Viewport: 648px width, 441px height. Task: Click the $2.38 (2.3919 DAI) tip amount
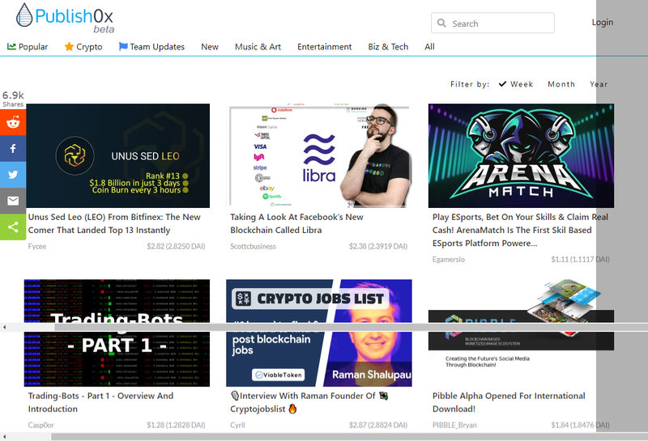pos(378,246)
